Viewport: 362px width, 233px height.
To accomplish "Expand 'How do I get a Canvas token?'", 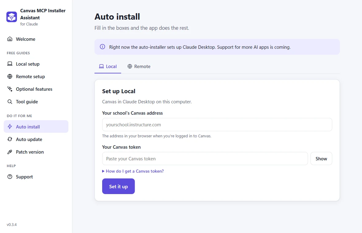I will point(133,171).
